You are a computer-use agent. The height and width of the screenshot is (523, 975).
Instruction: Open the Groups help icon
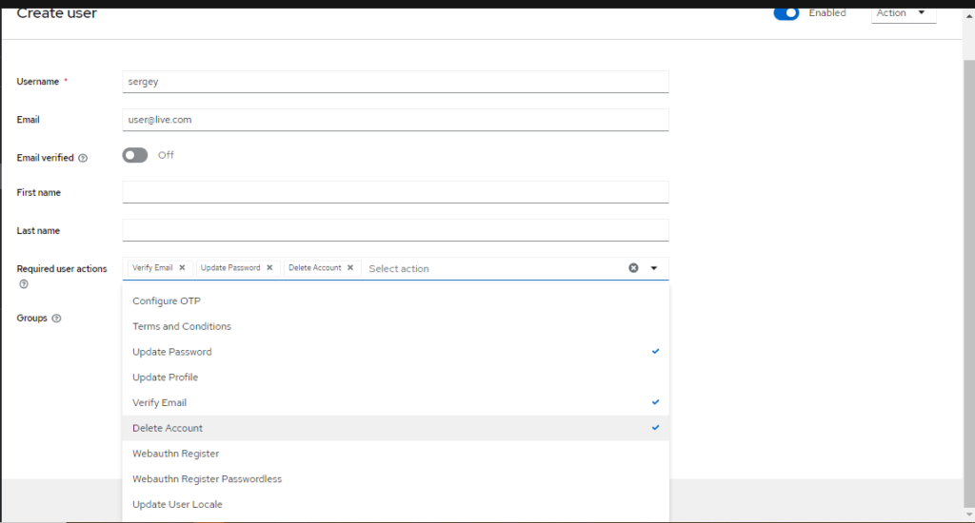point(56,319)
